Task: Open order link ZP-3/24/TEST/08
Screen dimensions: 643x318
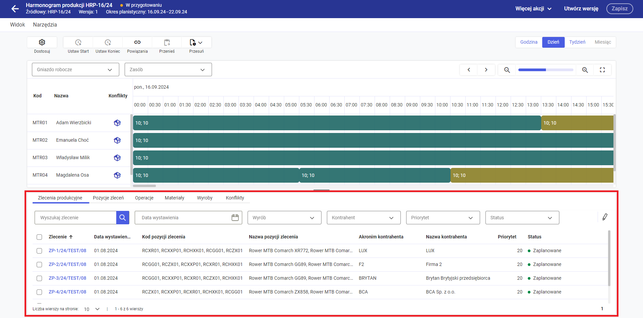Action: 68,278
